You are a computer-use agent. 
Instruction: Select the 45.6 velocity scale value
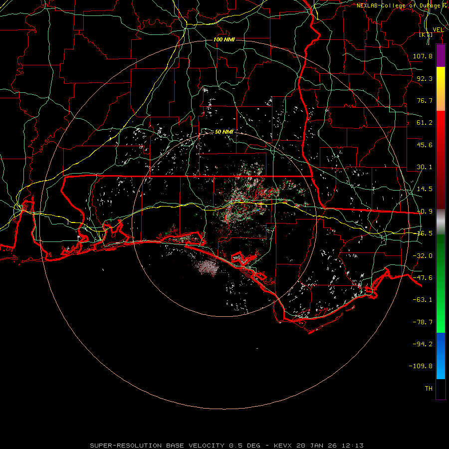(425, 145)
